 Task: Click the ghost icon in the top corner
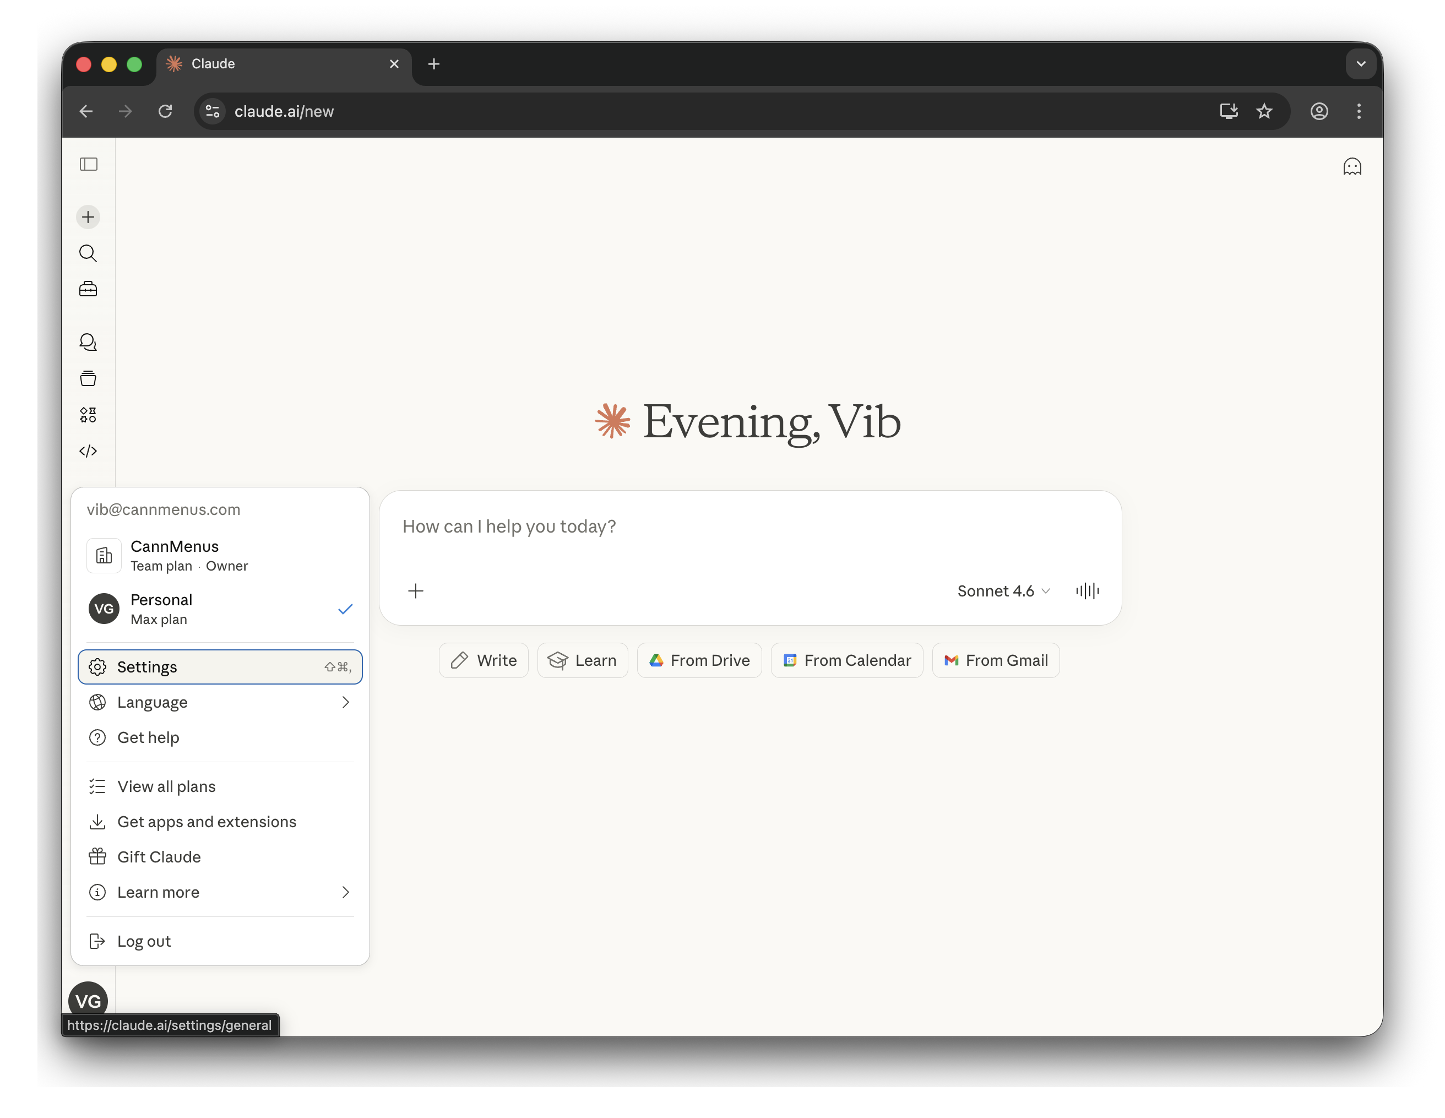pyautogui.click(x=1352, y=166)
